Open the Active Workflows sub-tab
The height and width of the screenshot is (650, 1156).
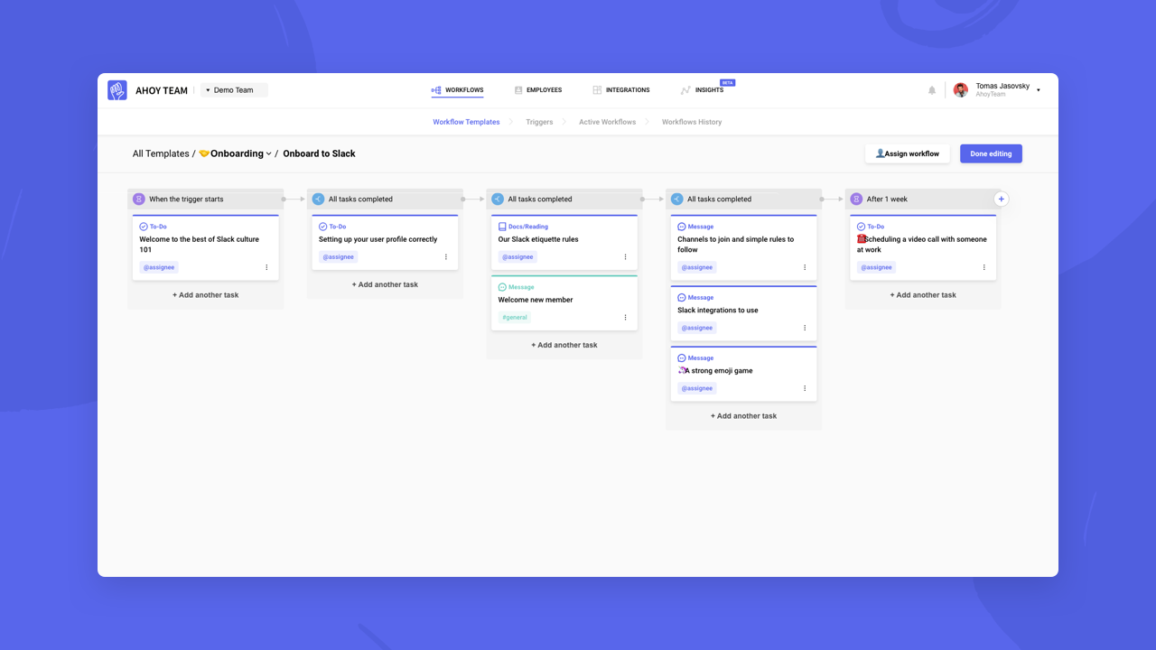click(x=608, y=122)
